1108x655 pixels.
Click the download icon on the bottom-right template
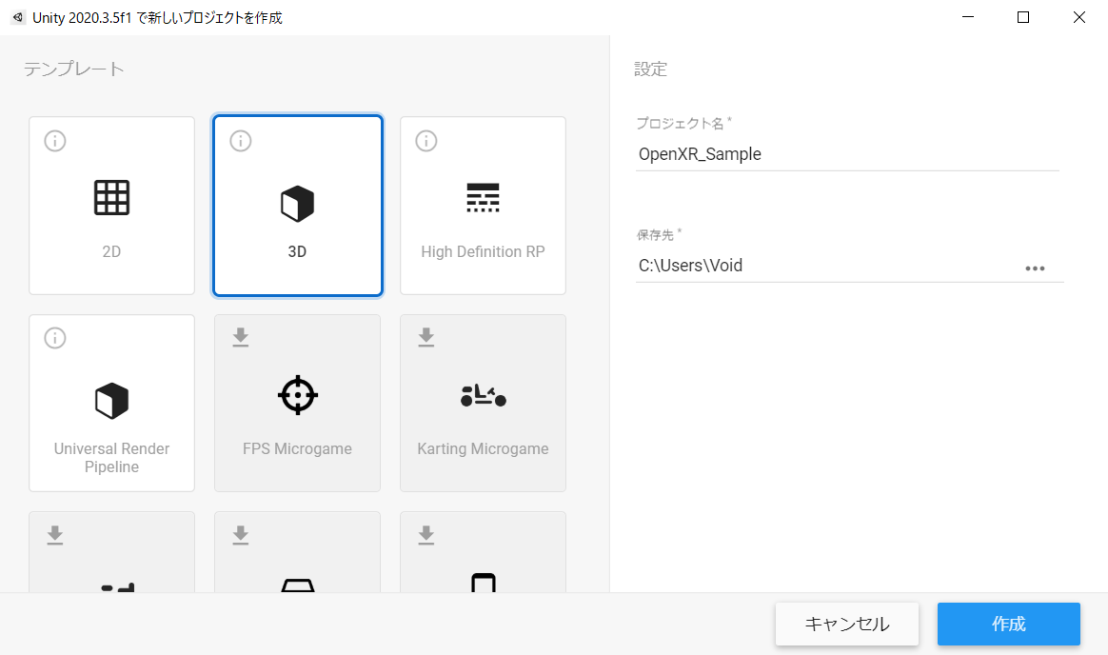(x=425, y=534)
